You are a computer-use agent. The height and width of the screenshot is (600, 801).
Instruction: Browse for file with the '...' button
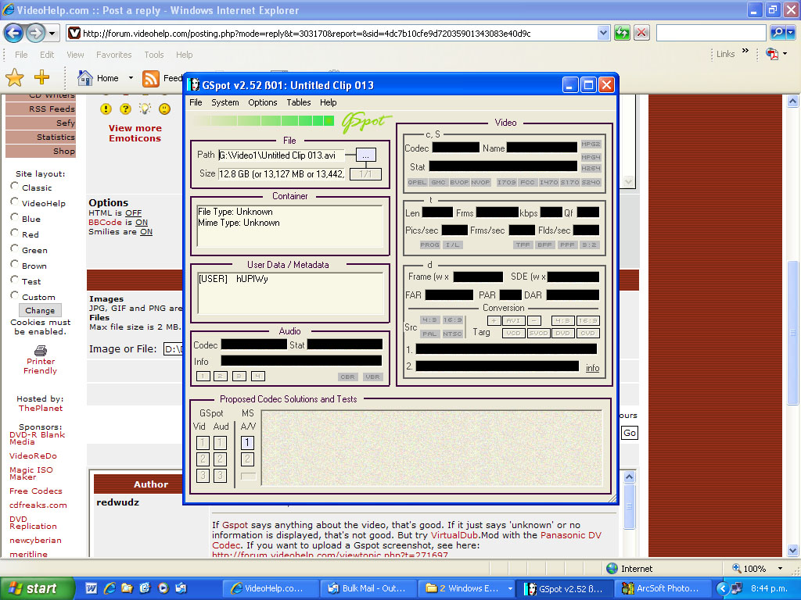tap(366, 155)
